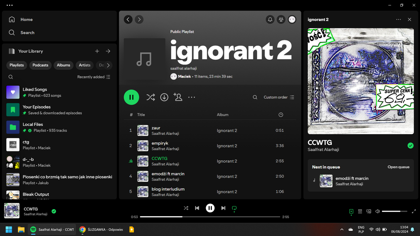420x236 pixels.
Task: Open Connect to a device icon
Action: pyautogui.click(x=369, y=211)
